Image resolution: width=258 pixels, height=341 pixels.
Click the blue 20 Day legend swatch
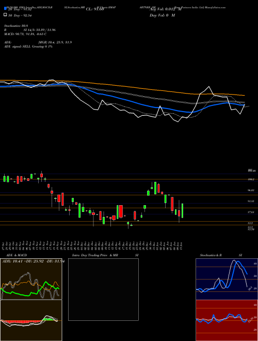pos(5,9)
